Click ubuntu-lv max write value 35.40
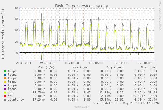This screenshot has height=110, width=163. click(153, 100)
